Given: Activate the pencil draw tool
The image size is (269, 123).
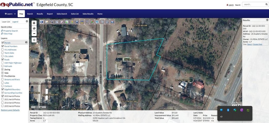Looking at the screenshot, I should 92,22.
